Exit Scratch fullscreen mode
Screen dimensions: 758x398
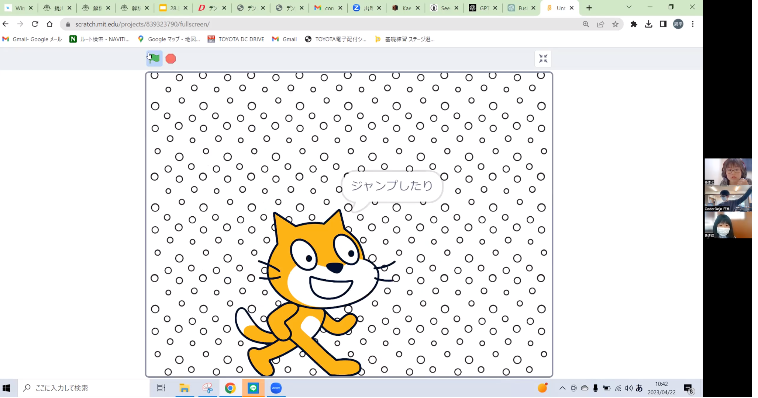coord(543,59)
